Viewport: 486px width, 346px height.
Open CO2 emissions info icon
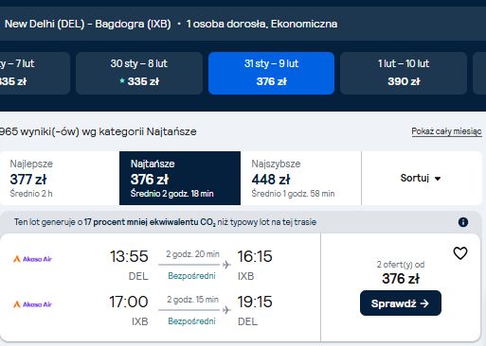pos(463,222)
